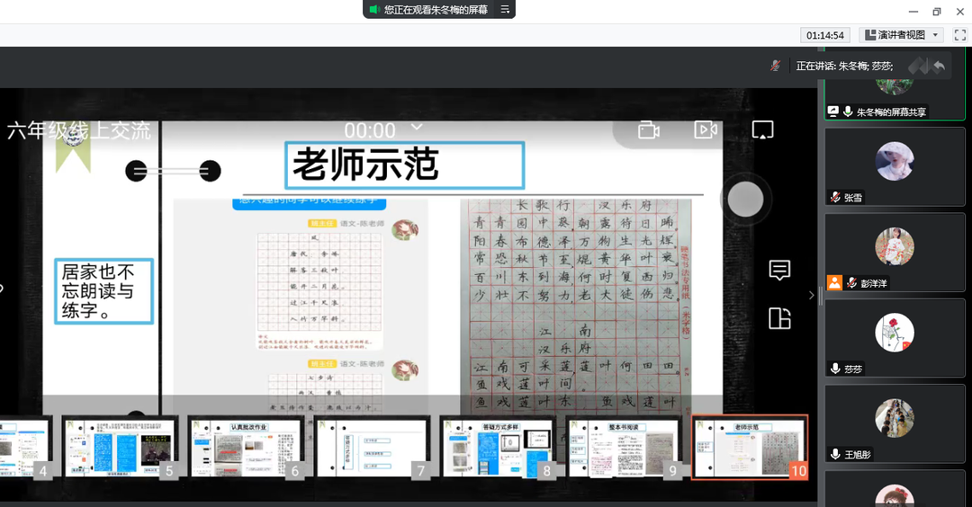Click the layout panel icon below the chat icon

tap(779, 318)
